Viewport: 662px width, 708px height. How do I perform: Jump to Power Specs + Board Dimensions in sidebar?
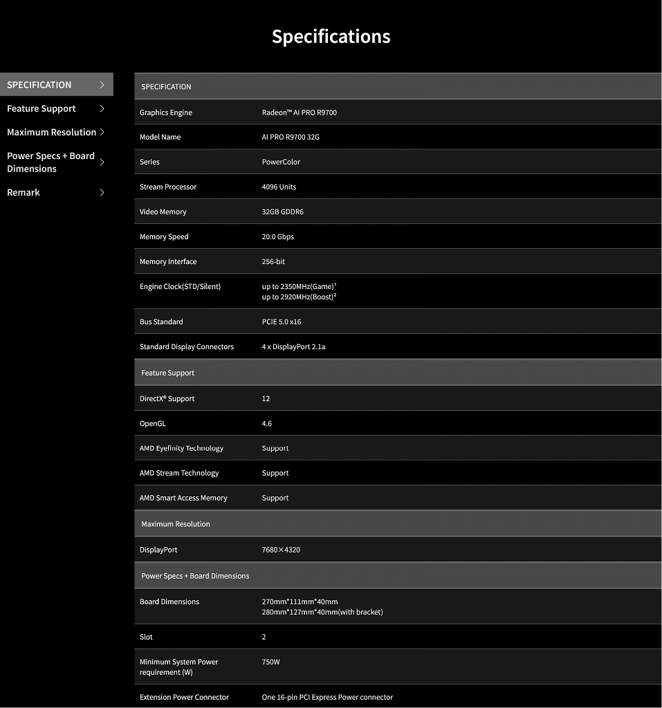[57, 162]
